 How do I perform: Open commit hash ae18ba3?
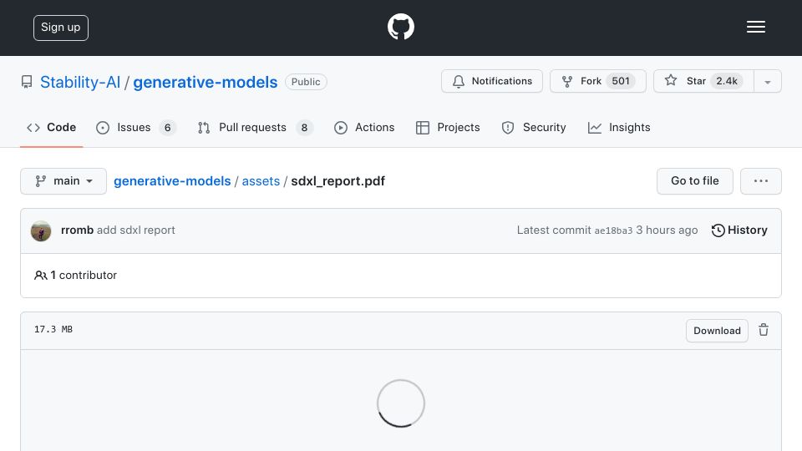click(613, 231)
